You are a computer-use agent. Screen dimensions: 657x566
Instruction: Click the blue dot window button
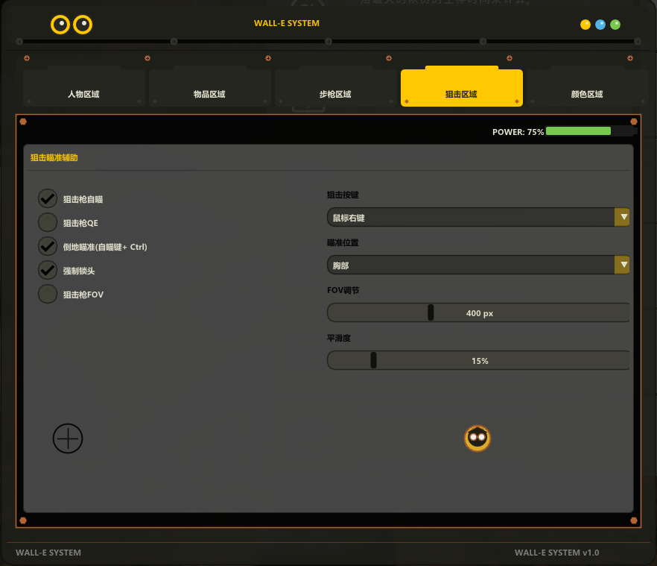tap(600, 25)
